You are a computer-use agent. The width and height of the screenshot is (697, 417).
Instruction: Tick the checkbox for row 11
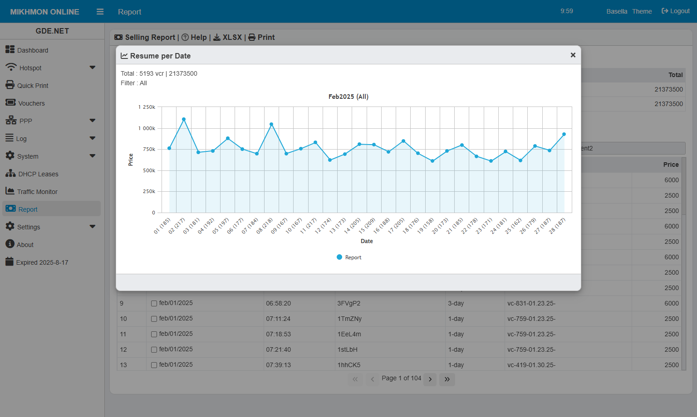click(x=154, y=335)
